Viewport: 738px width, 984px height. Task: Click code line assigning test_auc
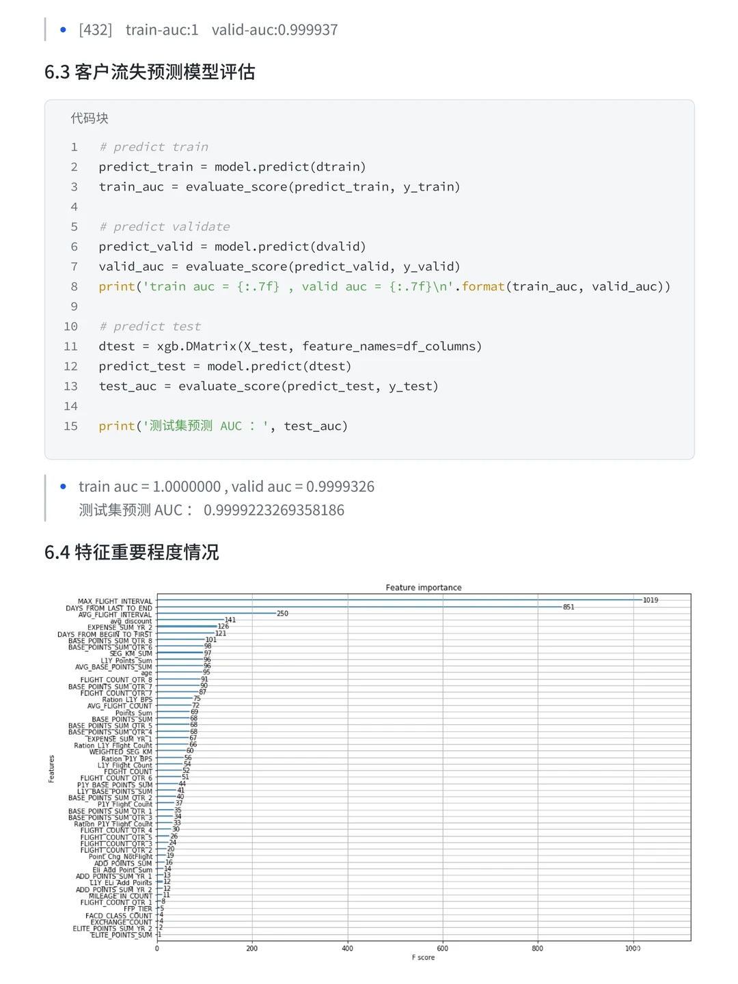(269, 386)
